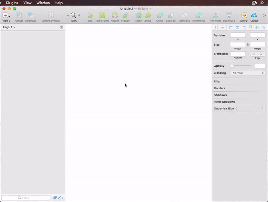Open the Mirror tool

point(244,16)
